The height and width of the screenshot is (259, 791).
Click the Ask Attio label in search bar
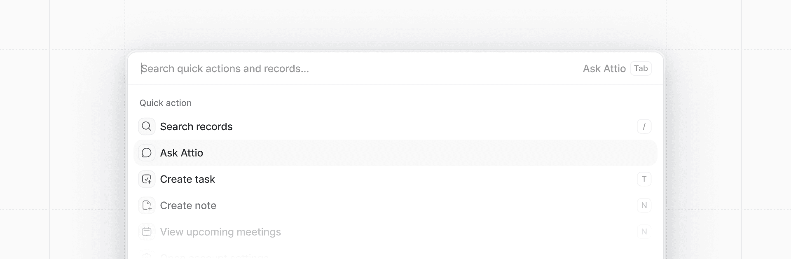pos(604,68)
